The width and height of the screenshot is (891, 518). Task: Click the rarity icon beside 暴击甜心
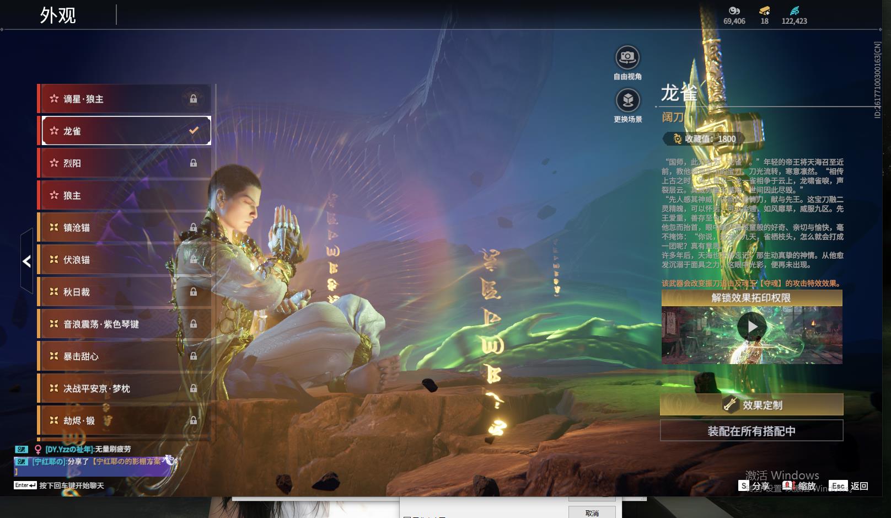click(54, 356)
